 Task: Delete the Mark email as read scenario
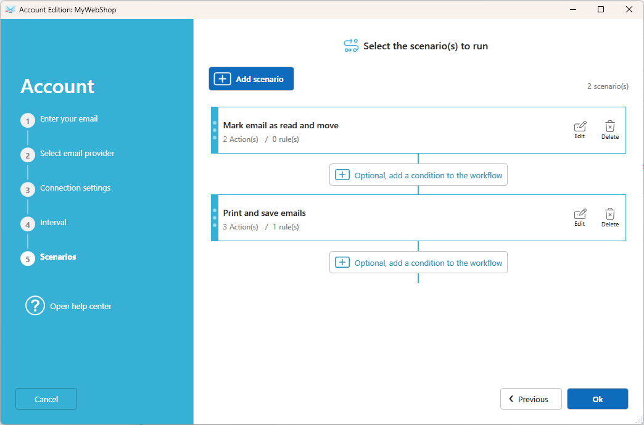[610, 130]
